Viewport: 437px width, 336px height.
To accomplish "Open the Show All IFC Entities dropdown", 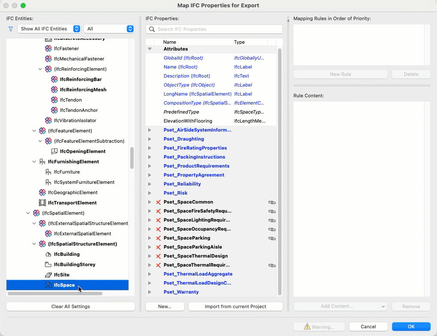I will (49, 29).
